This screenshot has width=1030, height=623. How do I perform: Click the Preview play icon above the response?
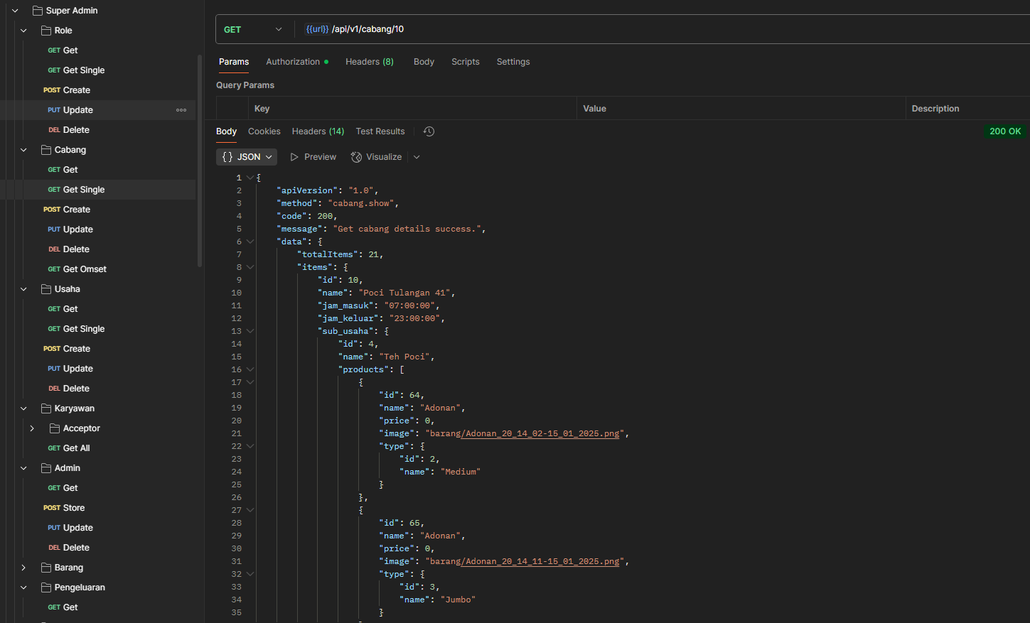(294, 156)
